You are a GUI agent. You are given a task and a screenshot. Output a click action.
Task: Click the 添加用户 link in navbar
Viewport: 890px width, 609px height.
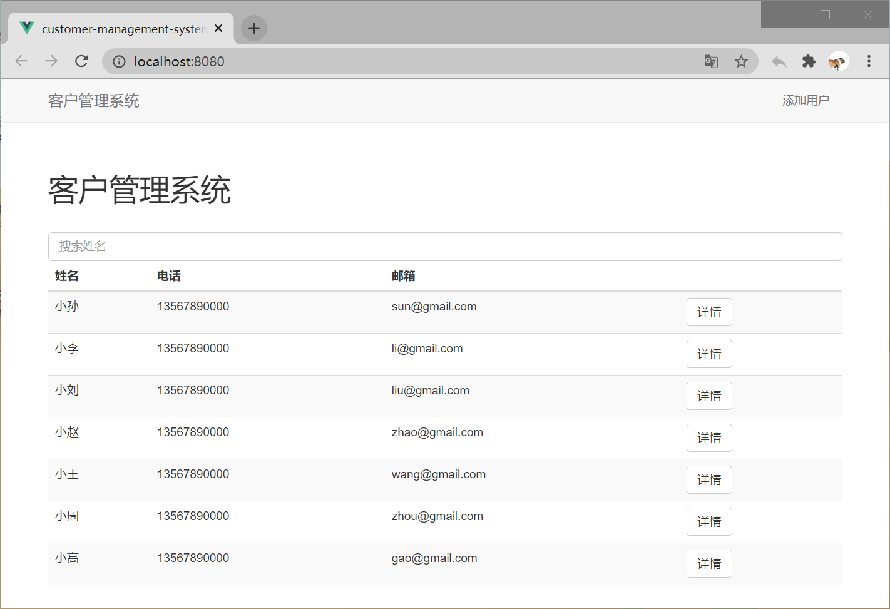pos(806,100)
